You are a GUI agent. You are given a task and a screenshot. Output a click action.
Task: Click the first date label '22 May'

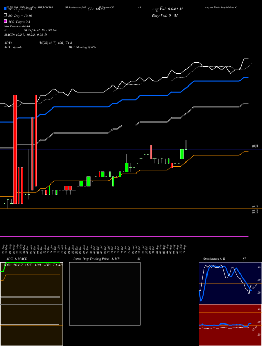pyautogui.click(x=3, y=249)
